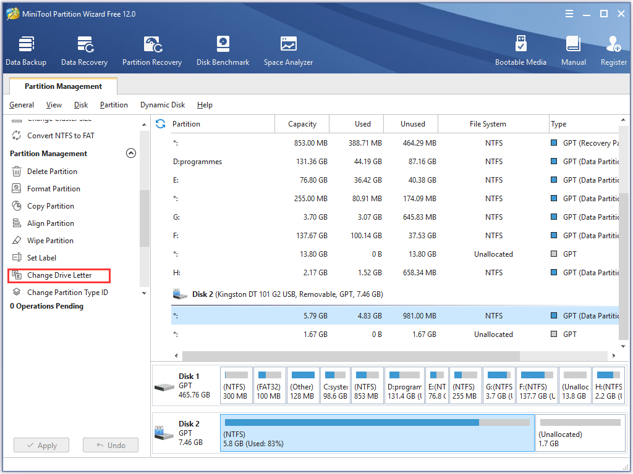Screen dimensions: 633x474
Task: Click Change Partition Type ID icon
Action: (x=17, y=292)
